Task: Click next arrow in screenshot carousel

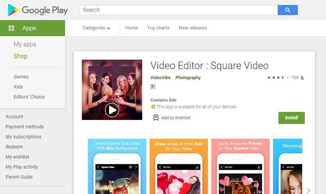Action: [x=308, y=190]
